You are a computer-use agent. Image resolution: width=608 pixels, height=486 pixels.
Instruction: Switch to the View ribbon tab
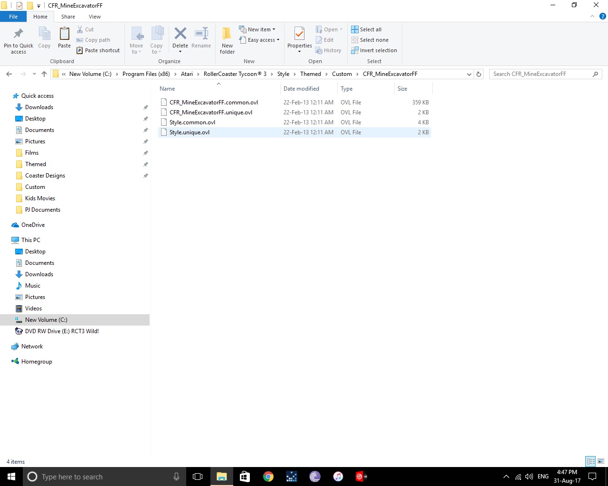[x=95, y=17]
